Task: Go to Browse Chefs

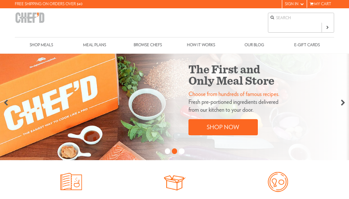Action: click(148, 45)
